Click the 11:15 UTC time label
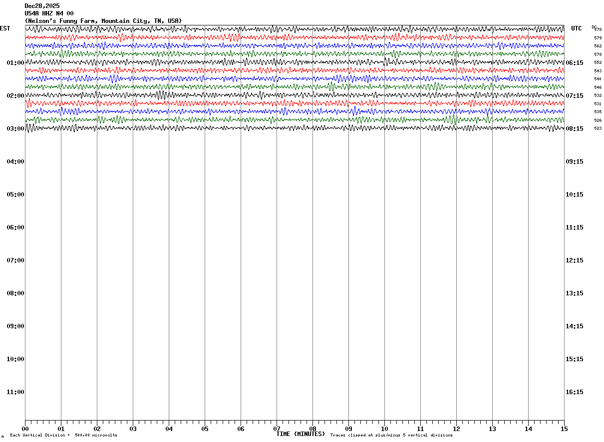The height and width of the screenshot is (442, 604). 575,227
